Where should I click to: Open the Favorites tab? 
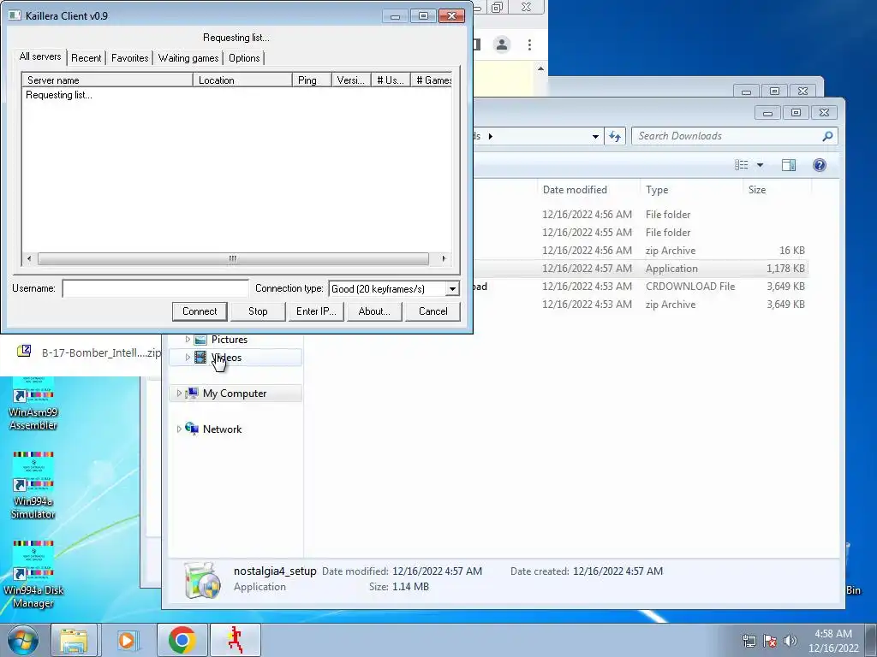click(130, 57)
